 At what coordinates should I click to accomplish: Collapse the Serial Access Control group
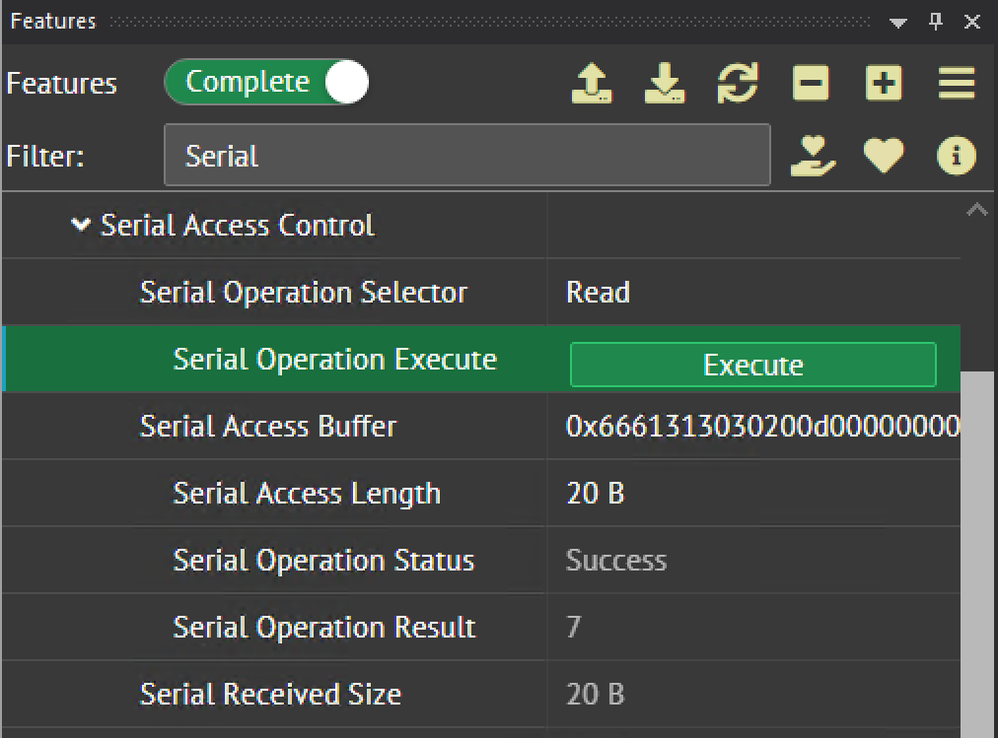pos(81,226)
